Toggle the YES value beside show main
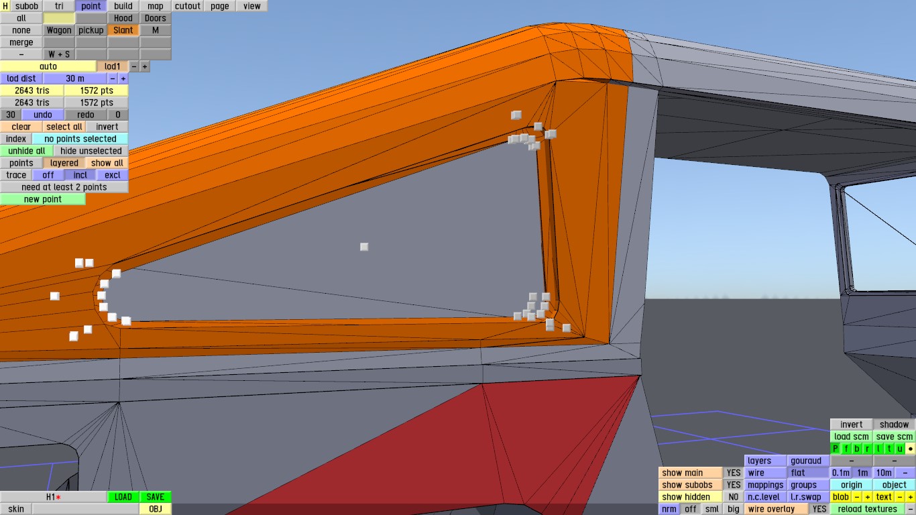 (734, 473)
